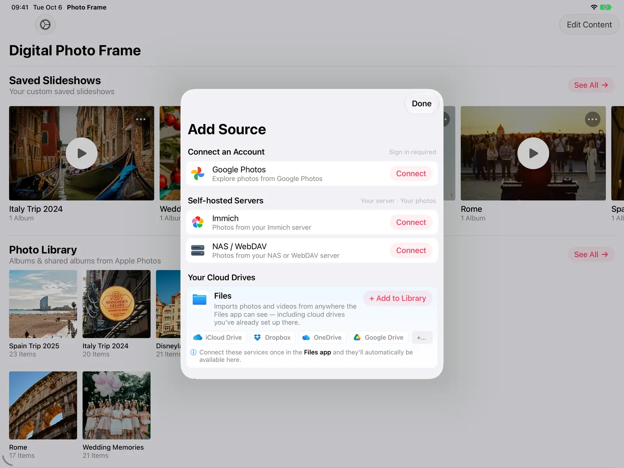Open the Spain Trip 2025 album
This screenshot has height=468, width=624.
point(43,304)
